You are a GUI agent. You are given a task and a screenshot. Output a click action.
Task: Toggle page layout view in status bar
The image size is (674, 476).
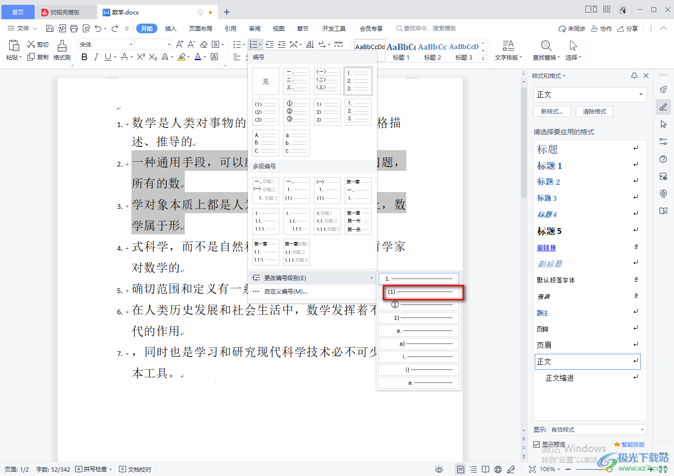click(461, 469)
